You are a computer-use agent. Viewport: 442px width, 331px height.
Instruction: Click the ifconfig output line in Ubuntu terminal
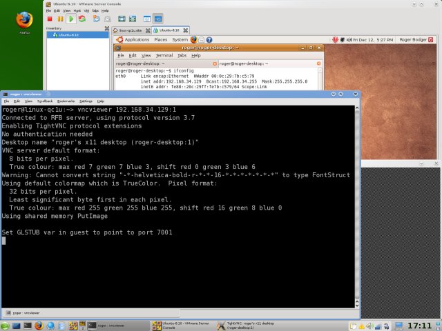pos(155,70)
